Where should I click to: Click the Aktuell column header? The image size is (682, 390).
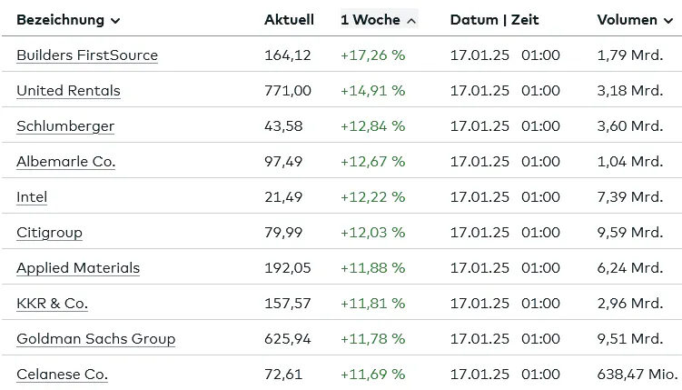tap(289, 20)
